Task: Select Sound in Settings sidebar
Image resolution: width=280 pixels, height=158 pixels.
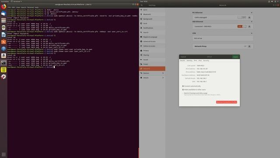Action: click(x=152, y=60)
